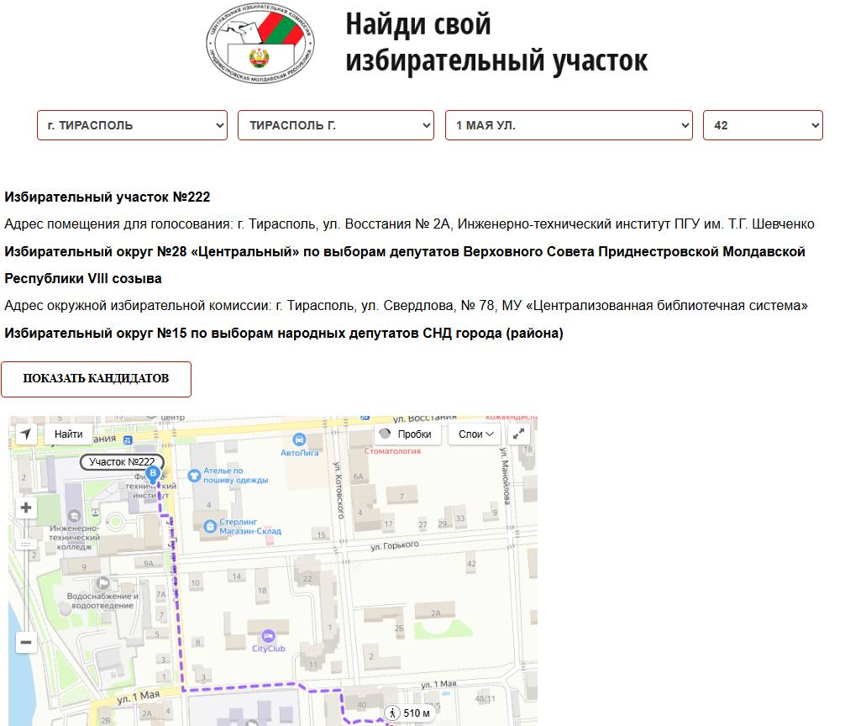Screen dimensions: 866x726
Task: Click the Ателье clothing icon on map
Action: (x=195, y=475)
